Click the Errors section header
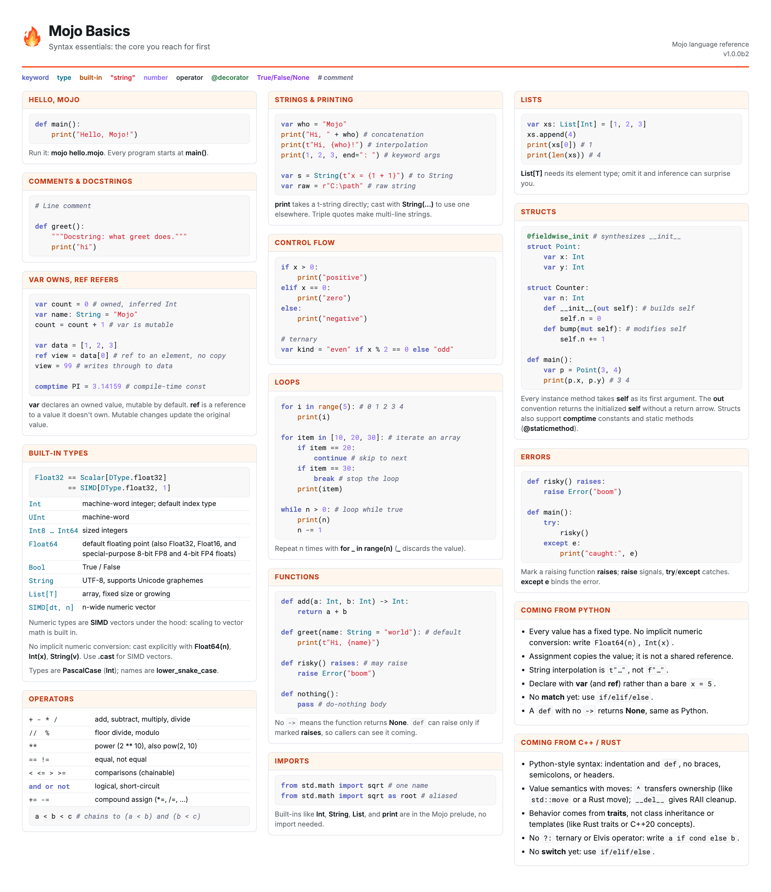 pyautogui.click(x=631, y=457)
